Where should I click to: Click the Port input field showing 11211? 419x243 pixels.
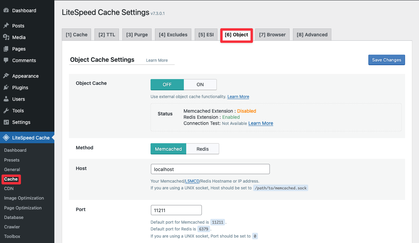coord(176,210)
